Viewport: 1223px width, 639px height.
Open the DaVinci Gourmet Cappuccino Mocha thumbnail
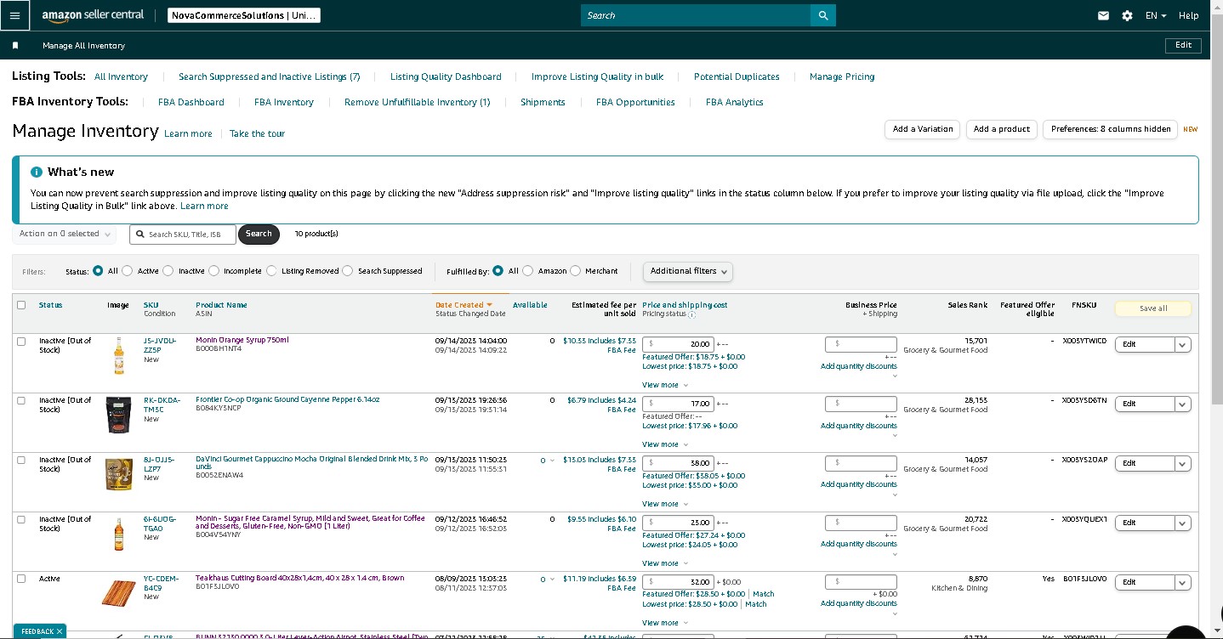coord(118,474)
